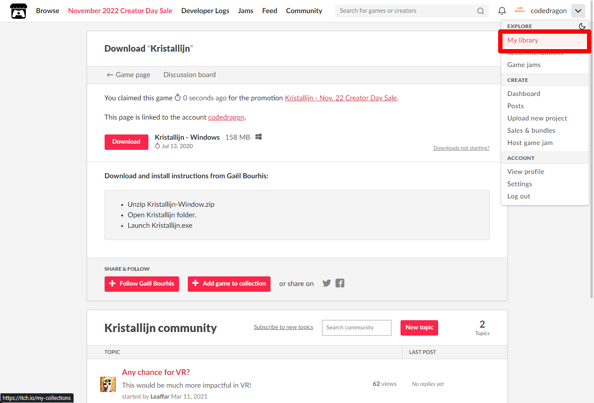This screenshot has height=403, width=594.
Task: Open the codedragon account link
Action: pos(226,117)
